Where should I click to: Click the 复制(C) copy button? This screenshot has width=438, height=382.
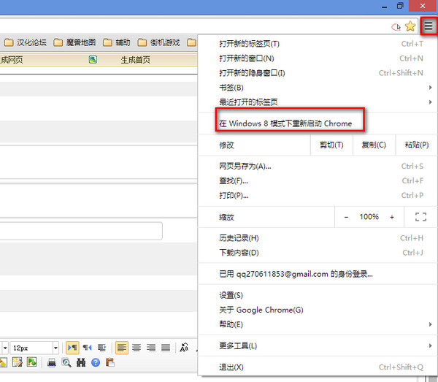coord(374,145)
